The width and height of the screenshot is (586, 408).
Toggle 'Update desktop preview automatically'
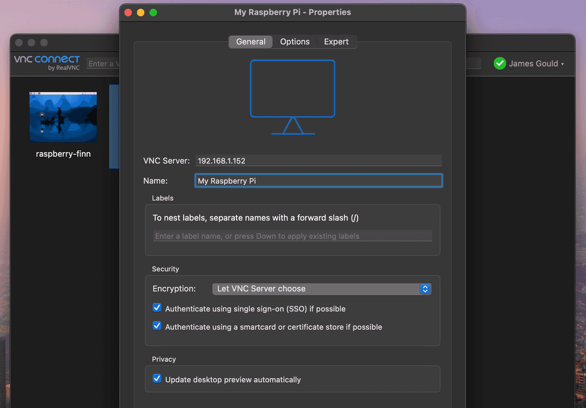click(157, 378)
